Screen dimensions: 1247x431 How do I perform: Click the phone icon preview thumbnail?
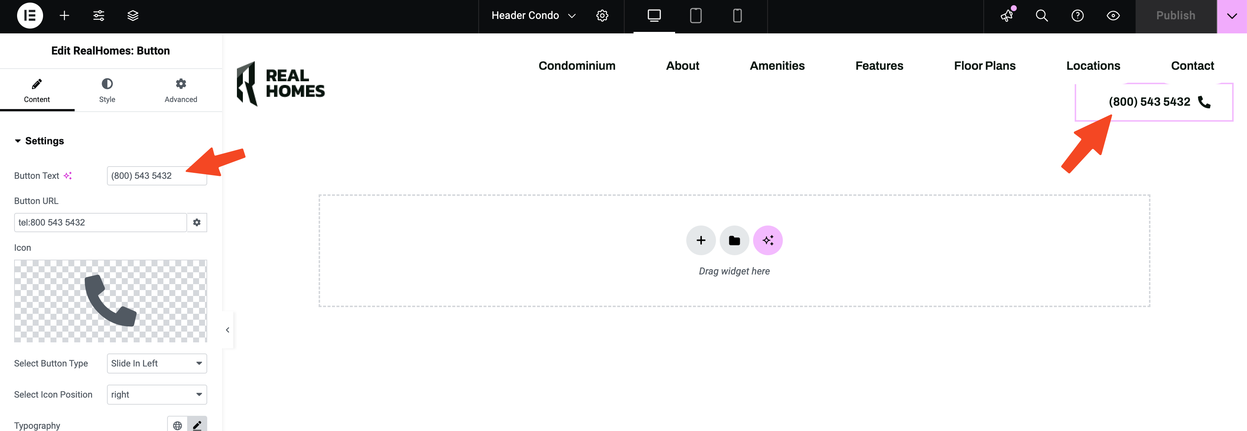point(110,301)
